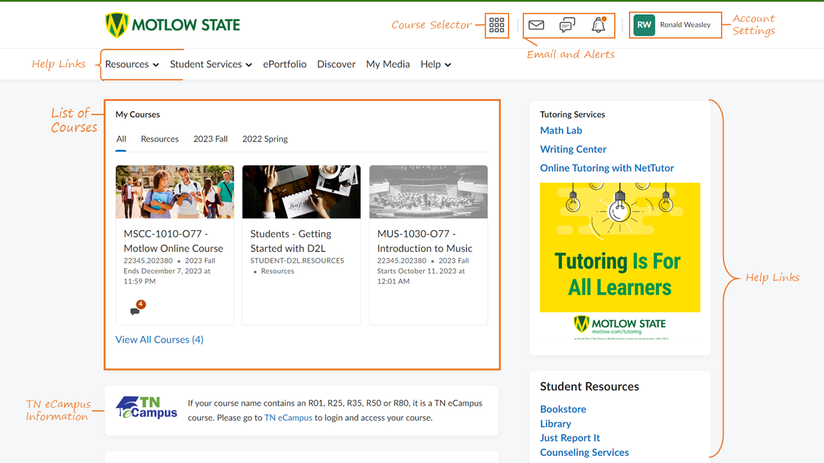Check alerts via the notification bell
The width and height of the screenshot is (824, 463).
pyautogui.click(x=598, y=25)
